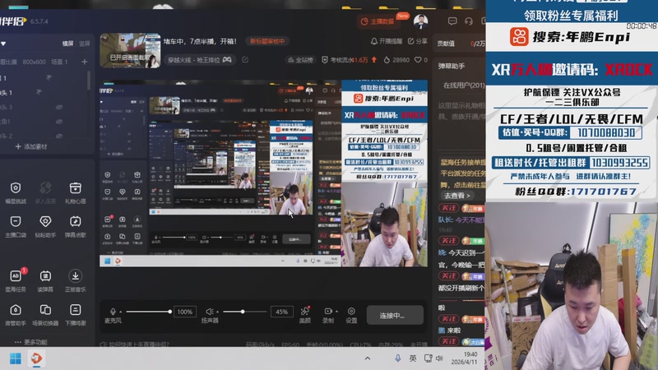Click the 录制 record icon

tap(327, 312)
